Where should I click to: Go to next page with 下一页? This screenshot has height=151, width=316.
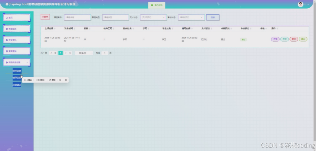(68, 53)
